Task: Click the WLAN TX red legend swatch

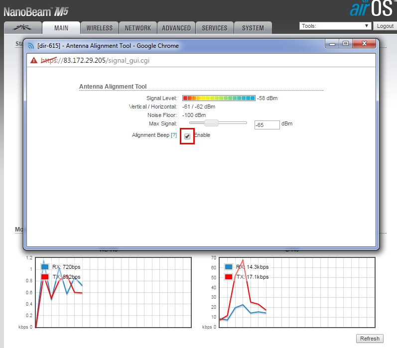Action: pyautogui.click(x=45, y=277)
